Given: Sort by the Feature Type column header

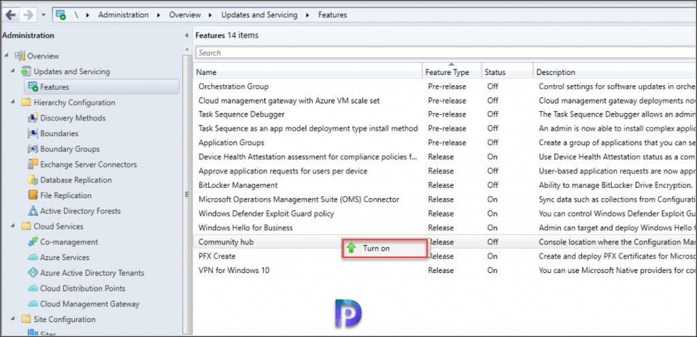Looking at the screenshot, I should pyautogui.click(x=452, y=72).
